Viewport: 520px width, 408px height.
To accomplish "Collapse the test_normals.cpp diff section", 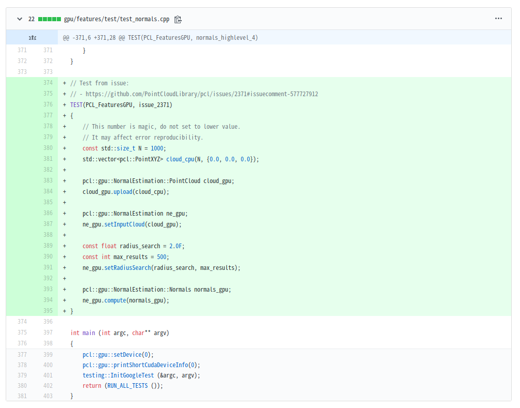I will click(19, 19).
